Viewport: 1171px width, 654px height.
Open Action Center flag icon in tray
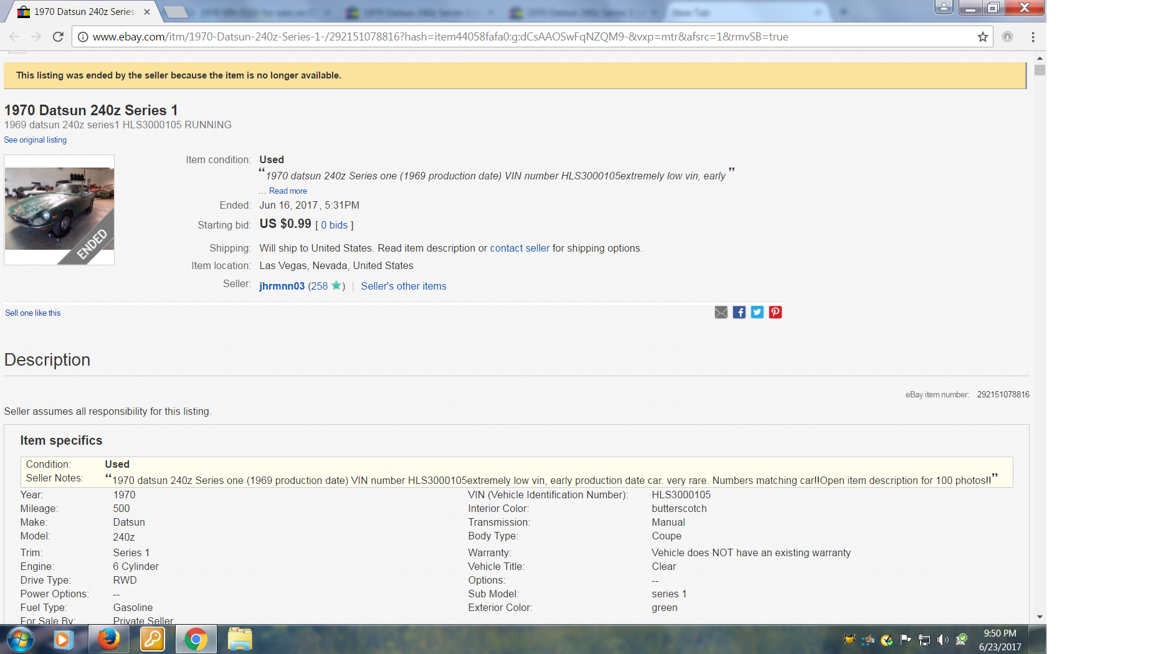point(906,640)
